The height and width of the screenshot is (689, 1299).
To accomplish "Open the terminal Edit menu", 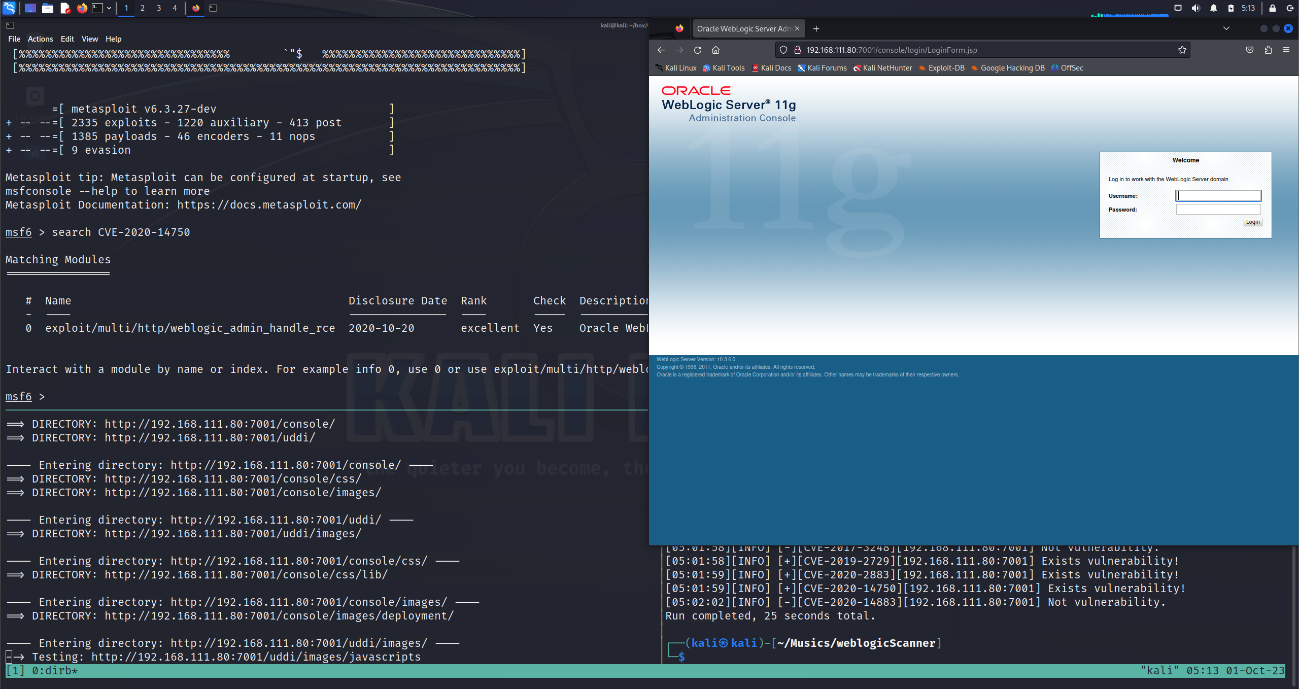I will click(67, 39).
